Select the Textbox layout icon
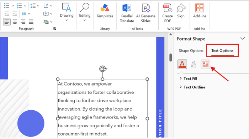The image size is (249, 139). coord(205,64)
